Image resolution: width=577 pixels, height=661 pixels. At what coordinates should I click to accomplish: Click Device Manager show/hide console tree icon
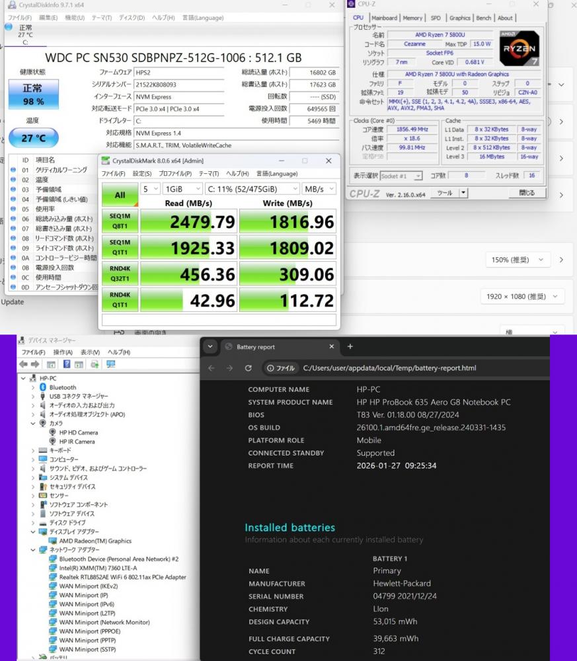[x=51, y=365]
